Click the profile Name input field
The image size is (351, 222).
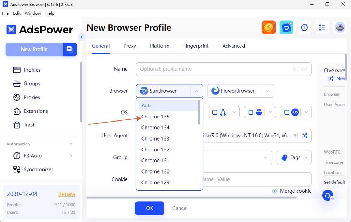(x=224, y=69)
